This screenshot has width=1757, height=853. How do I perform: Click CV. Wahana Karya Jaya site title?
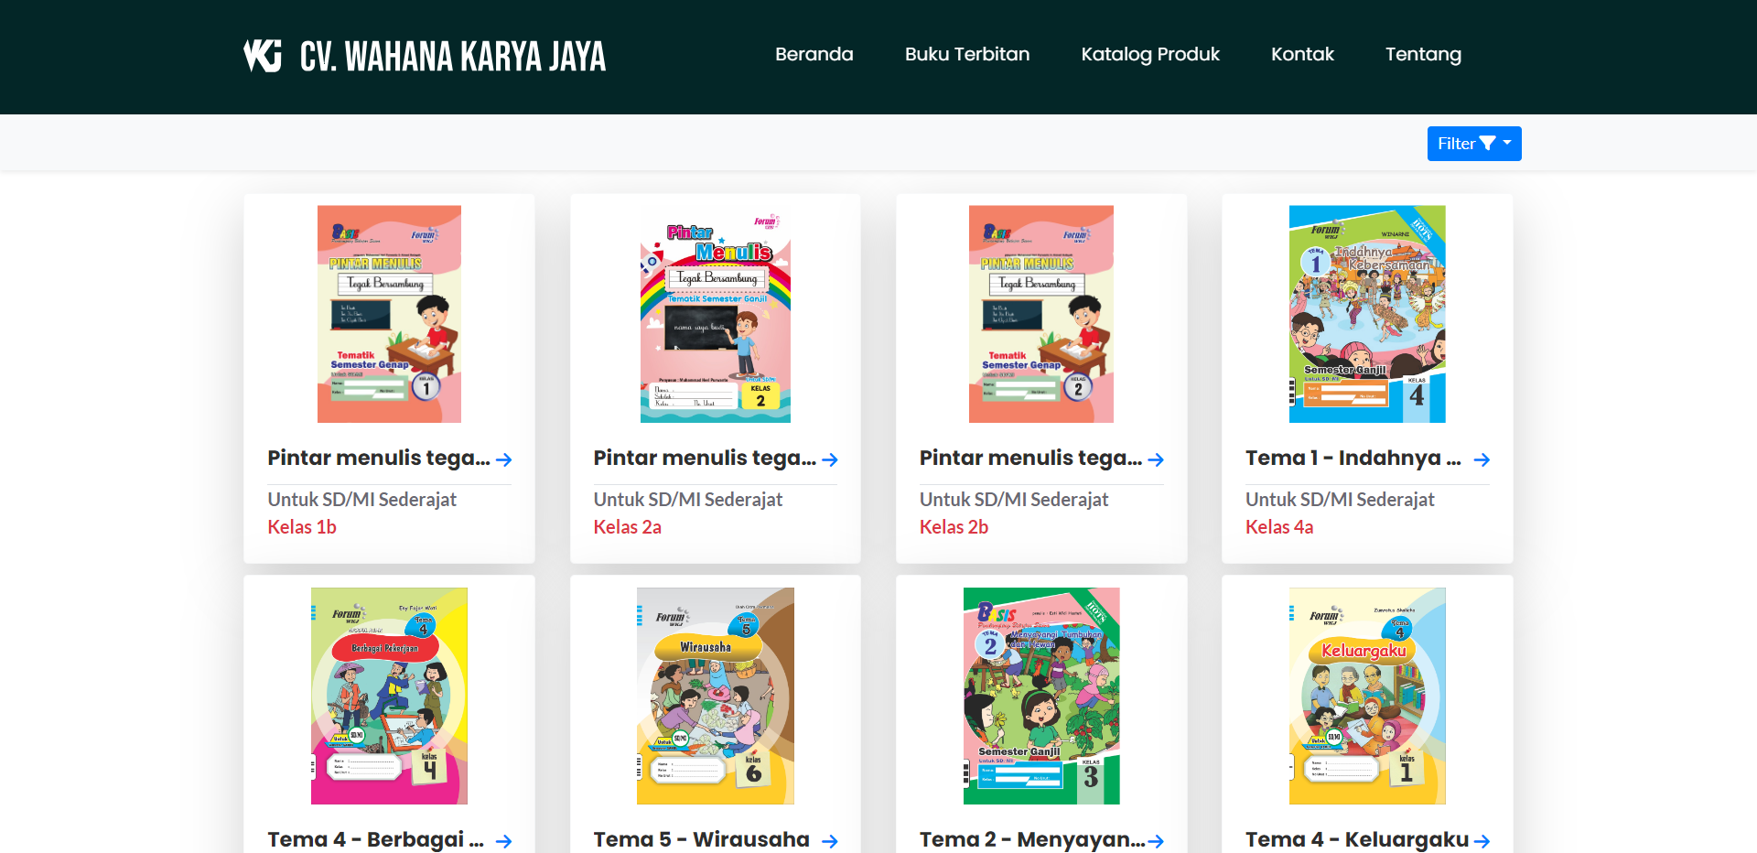tap(453, 56)
